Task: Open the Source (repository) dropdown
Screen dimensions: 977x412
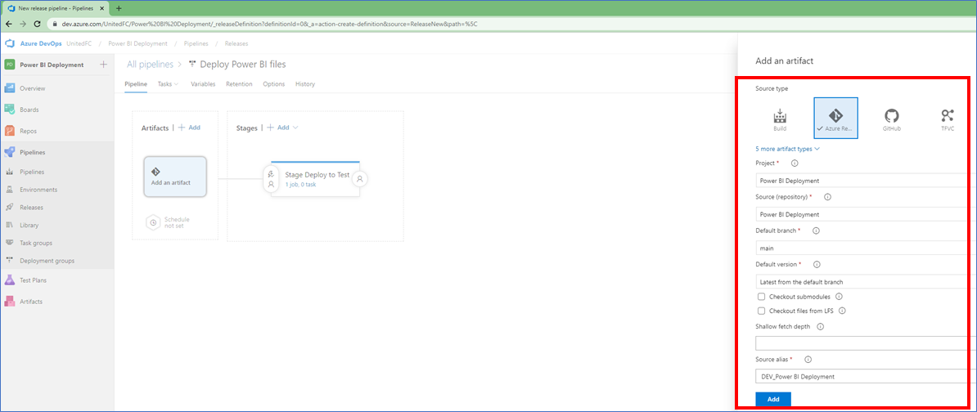Action: click(866, 214)
